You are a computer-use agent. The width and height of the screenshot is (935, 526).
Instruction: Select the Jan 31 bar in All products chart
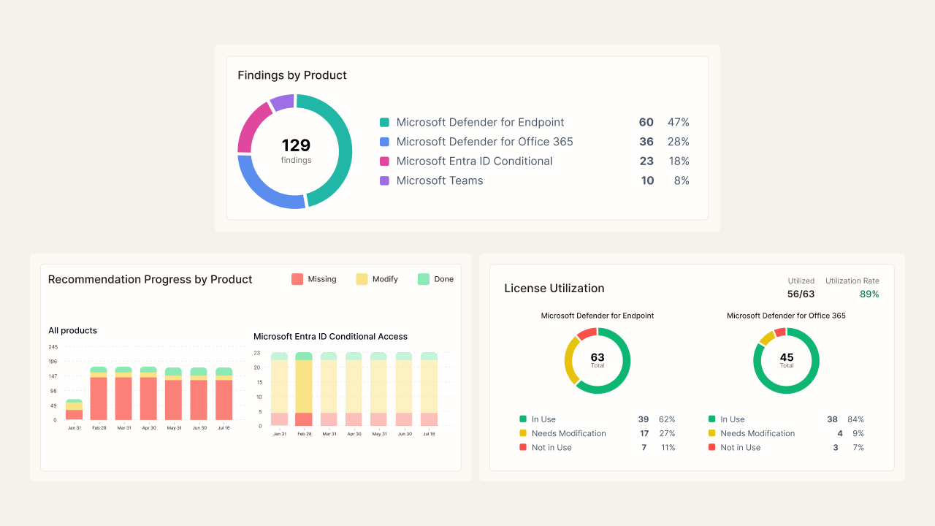click(x=74, y=410)
